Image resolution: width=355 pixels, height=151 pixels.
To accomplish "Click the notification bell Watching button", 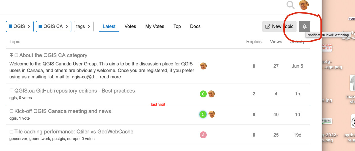I will [305, 27].
